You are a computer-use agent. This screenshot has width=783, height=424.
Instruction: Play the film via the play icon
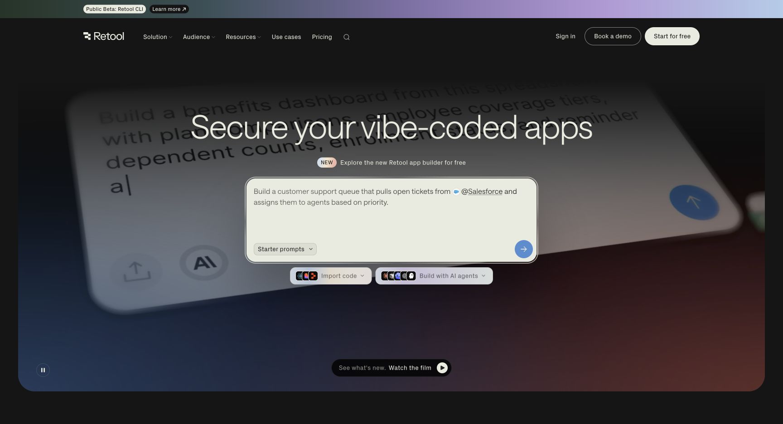point(442,368)
